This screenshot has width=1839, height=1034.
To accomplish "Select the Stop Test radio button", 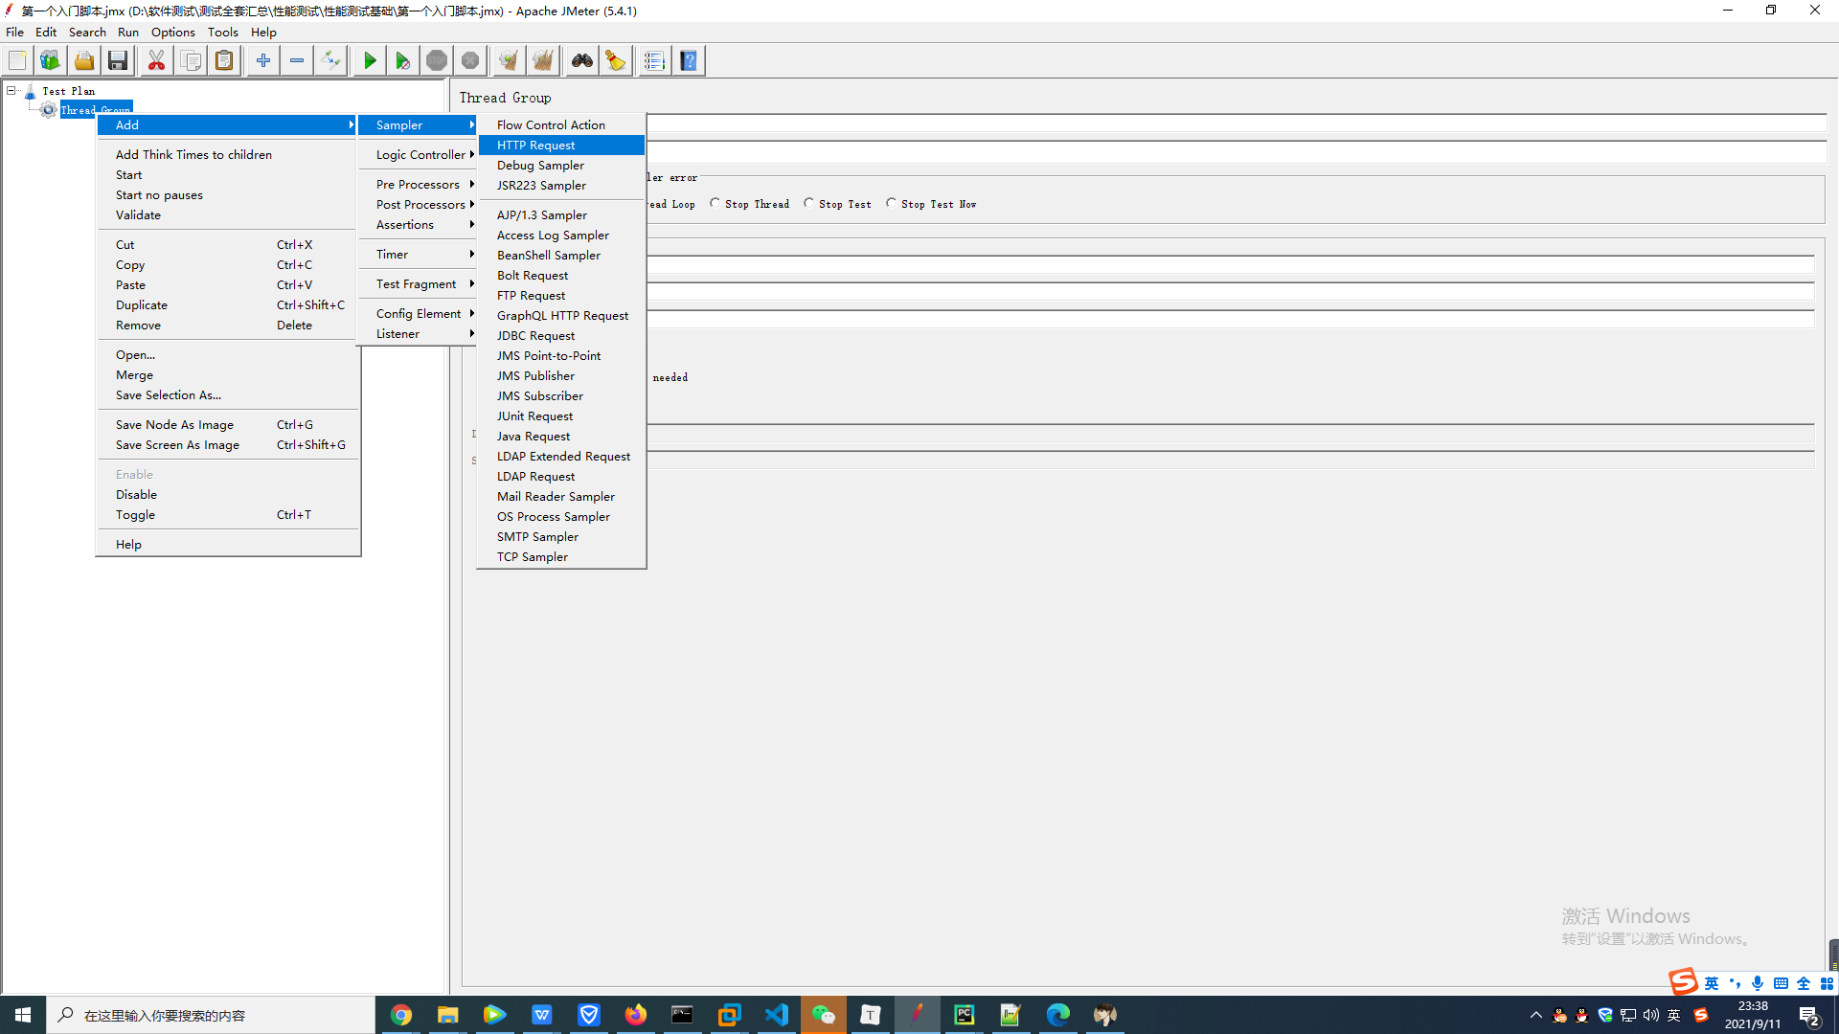I will pyautogui.click(x=809, y=204).
